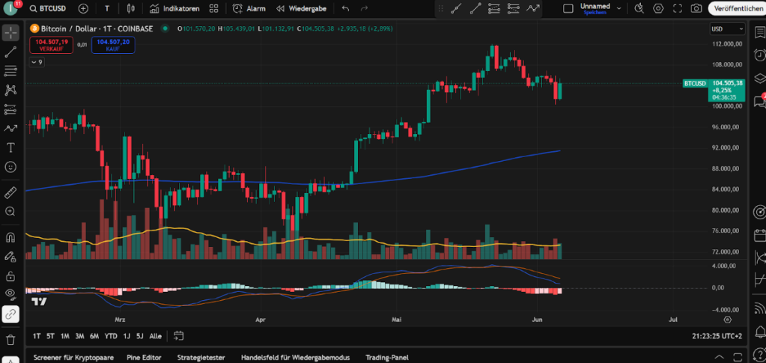Expand the collapsed indicator legend showing 9
The height and width of the screenshot is (363, 766).
pyautogui.click(x=37, y=62)
